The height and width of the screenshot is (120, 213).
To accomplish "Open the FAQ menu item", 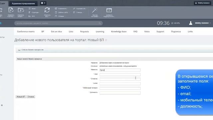I will click(135, 31).
